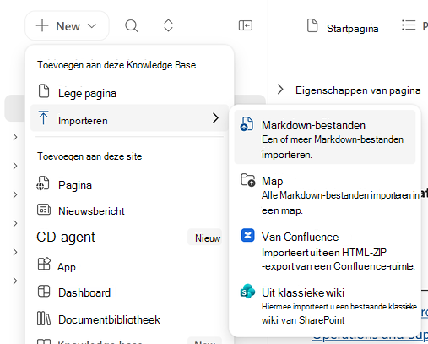This screenshot has height=344, width=428.
Task: Click 'Een of meer Markdown-bestanden importeren' description
Action: pyautogui.click(x=333, y=147)
